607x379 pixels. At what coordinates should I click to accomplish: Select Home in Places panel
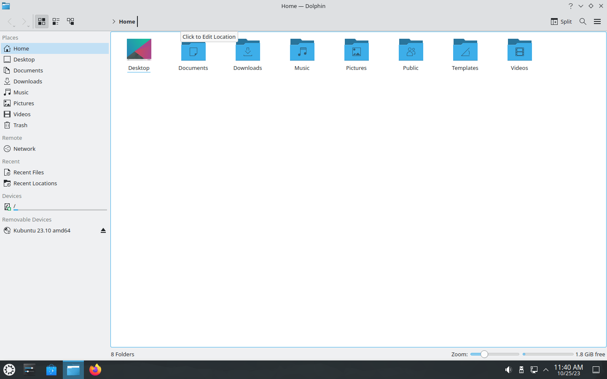[x=55, y=48]
